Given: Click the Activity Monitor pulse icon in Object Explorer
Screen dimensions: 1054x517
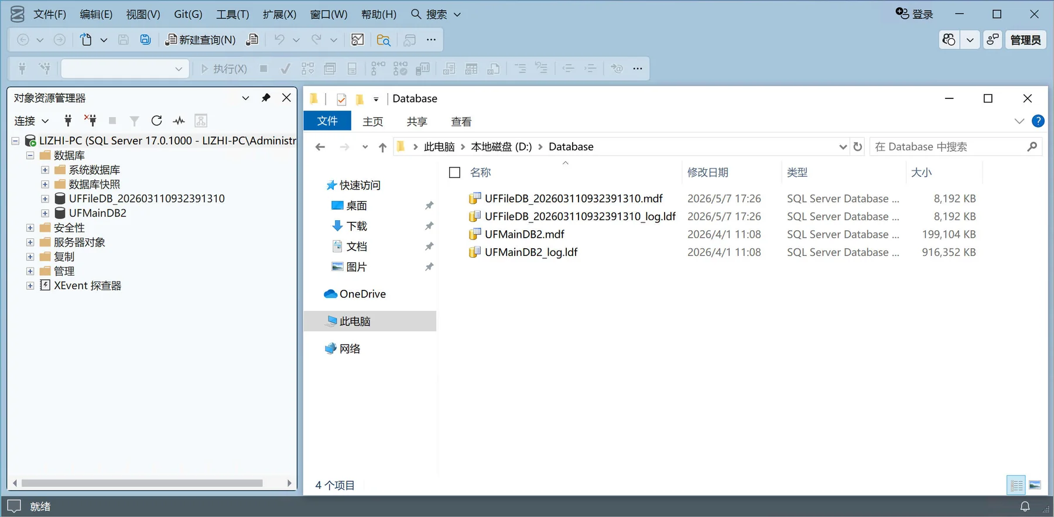Looking at the screenshot, I should pos(179,121).
